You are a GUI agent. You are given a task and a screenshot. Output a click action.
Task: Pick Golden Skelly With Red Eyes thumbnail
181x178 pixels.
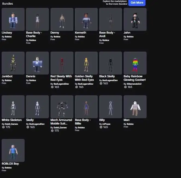[x=86, y=63]
